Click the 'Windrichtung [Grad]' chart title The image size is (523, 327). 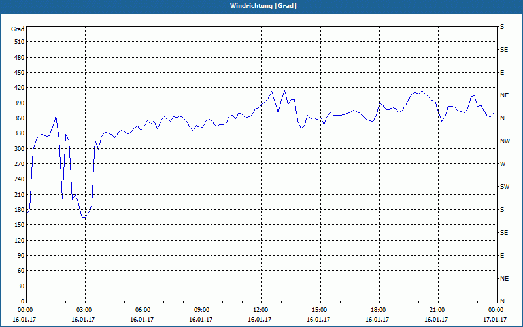tap(263, 6)
